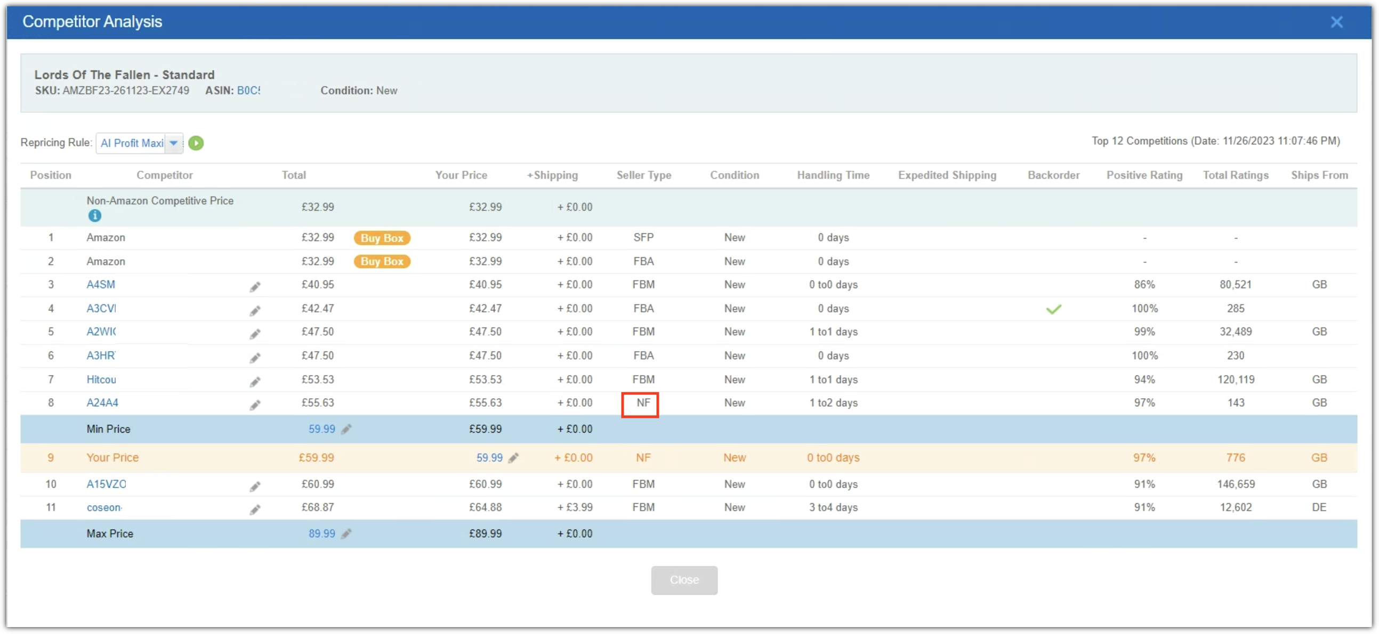1379x634 pixels.
Task: Click the Total column header
Action: point(293,175)
